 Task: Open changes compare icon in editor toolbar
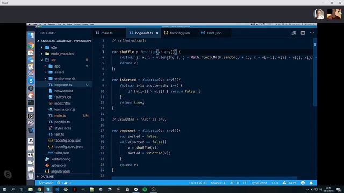click(x=294, y=33)
